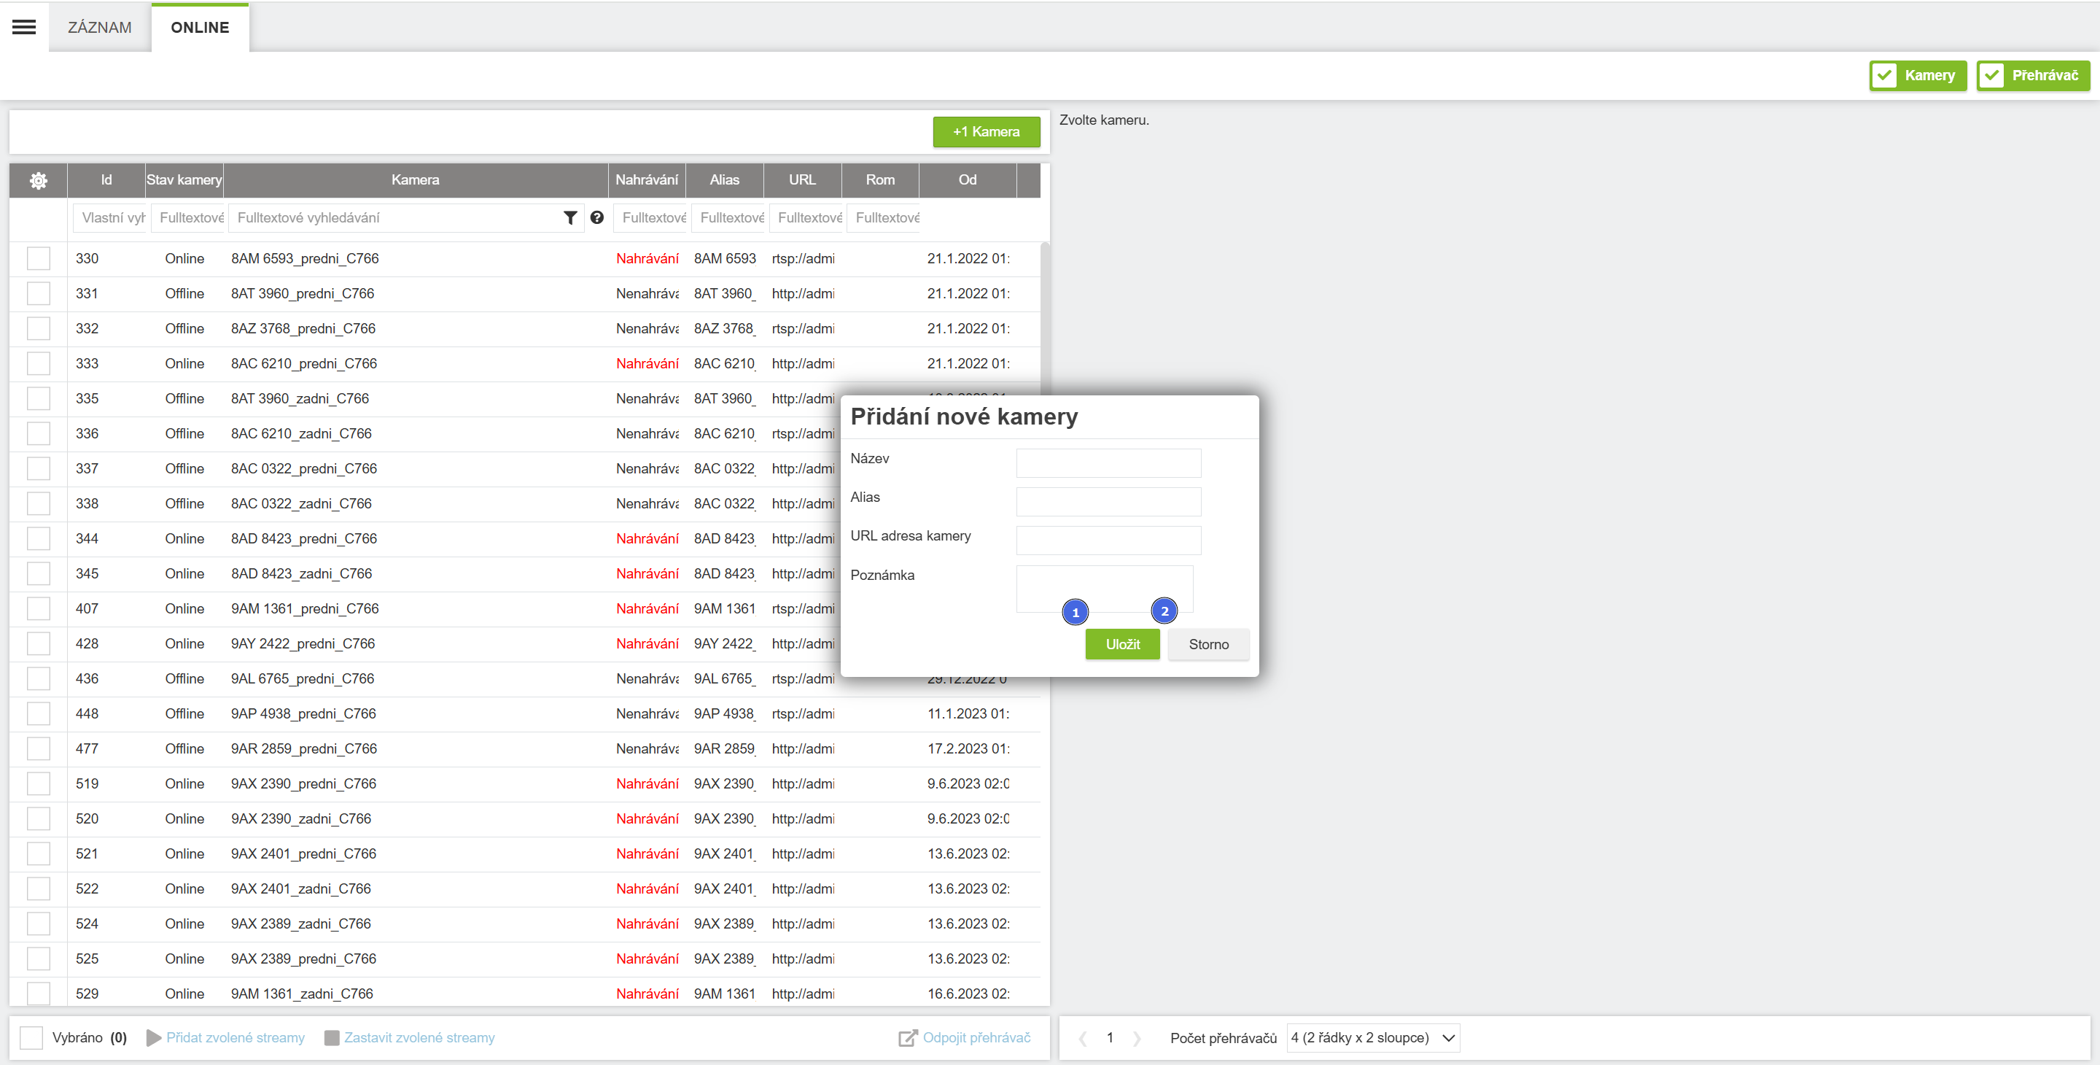Toggle the Přehrávač panel checkbox button
The width and height of the screenshot is (2100, 1065).
[2032, 75]
